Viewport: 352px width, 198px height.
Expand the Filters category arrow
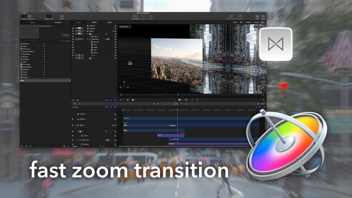pos(45,46)
